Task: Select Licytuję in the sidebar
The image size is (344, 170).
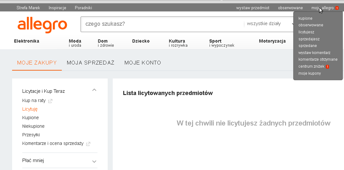Action: 30,109
